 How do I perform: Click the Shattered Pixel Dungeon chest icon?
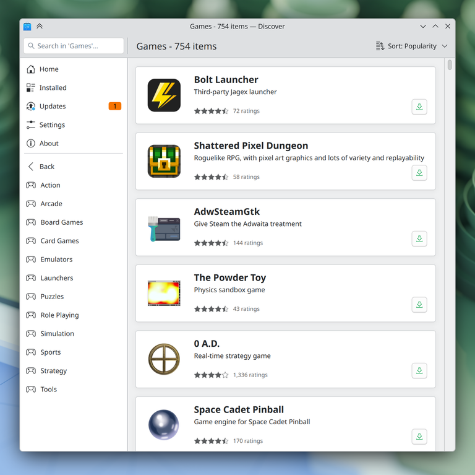click(x=164, y=161)
